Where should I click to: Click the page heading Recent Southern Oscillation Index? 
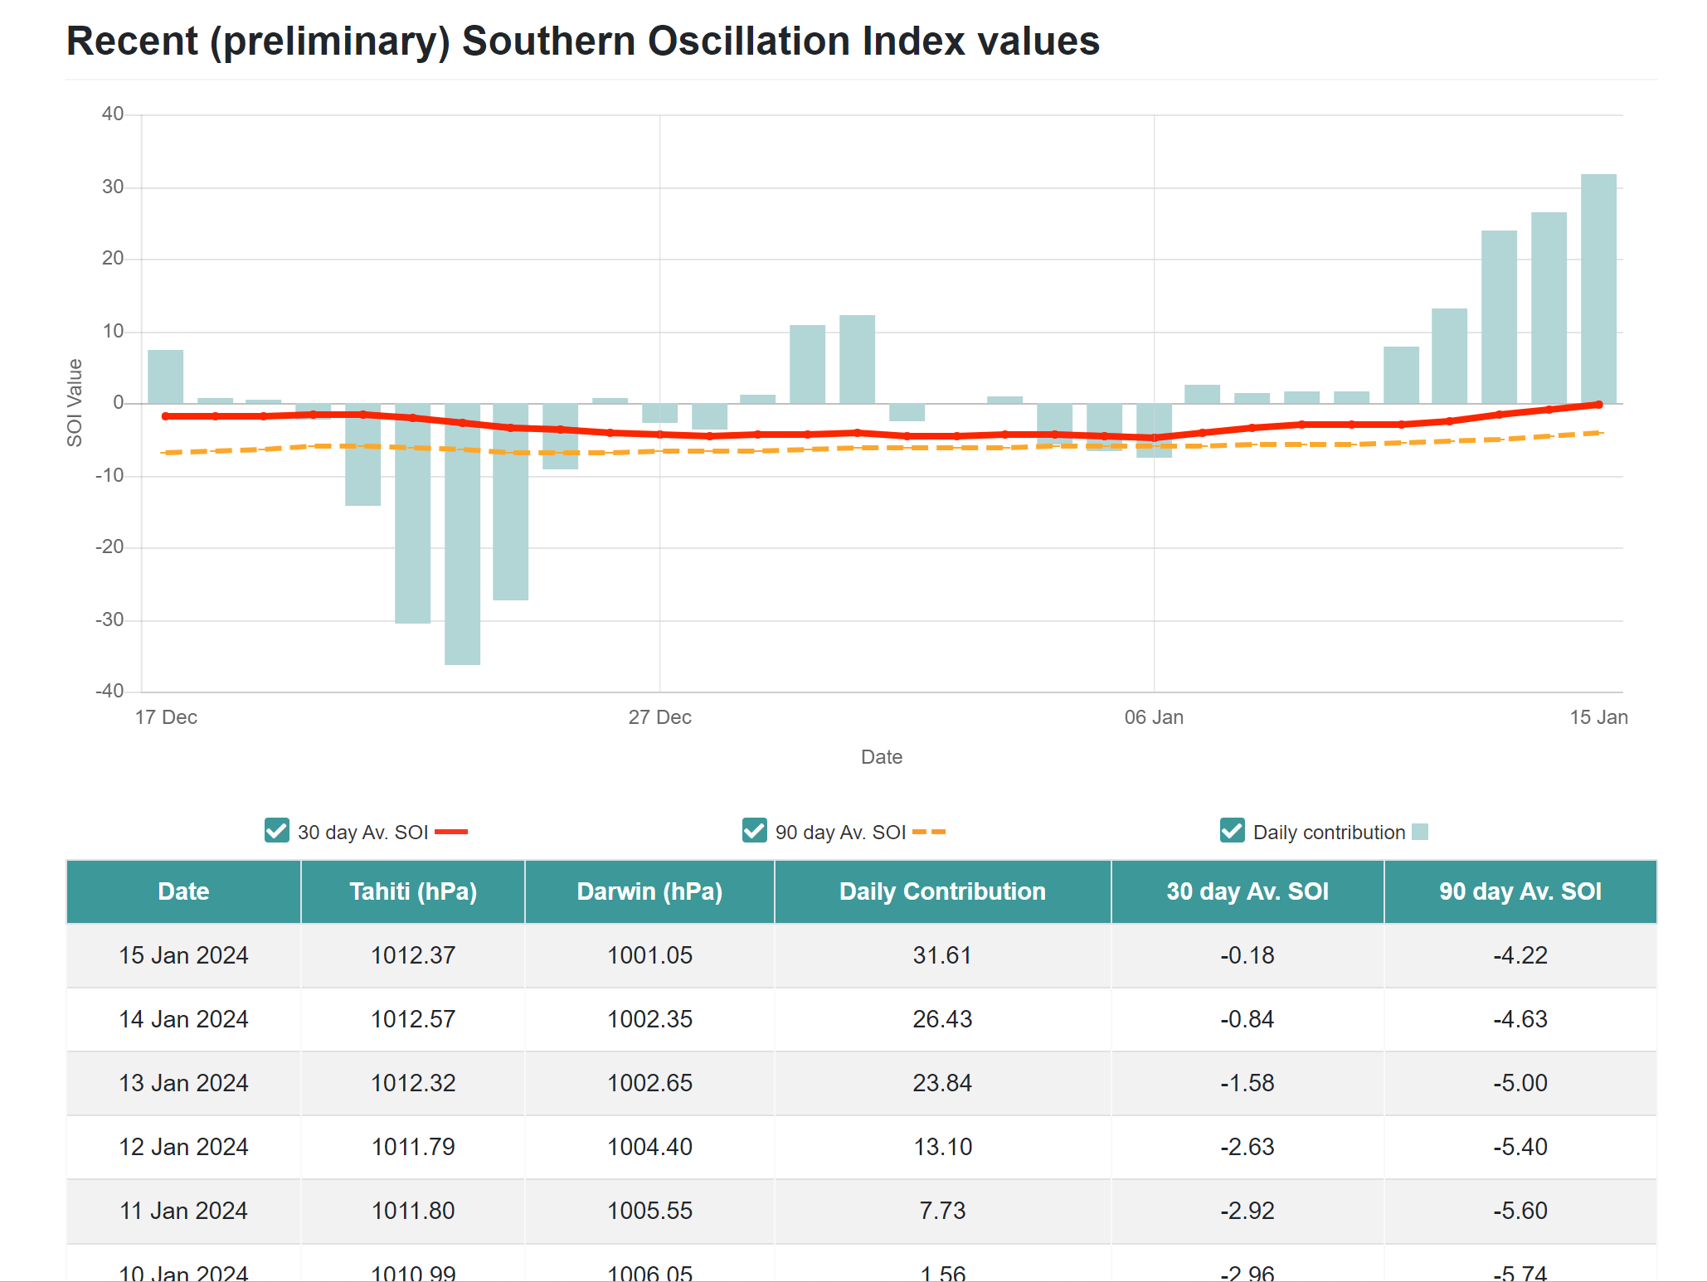point(582,41)
